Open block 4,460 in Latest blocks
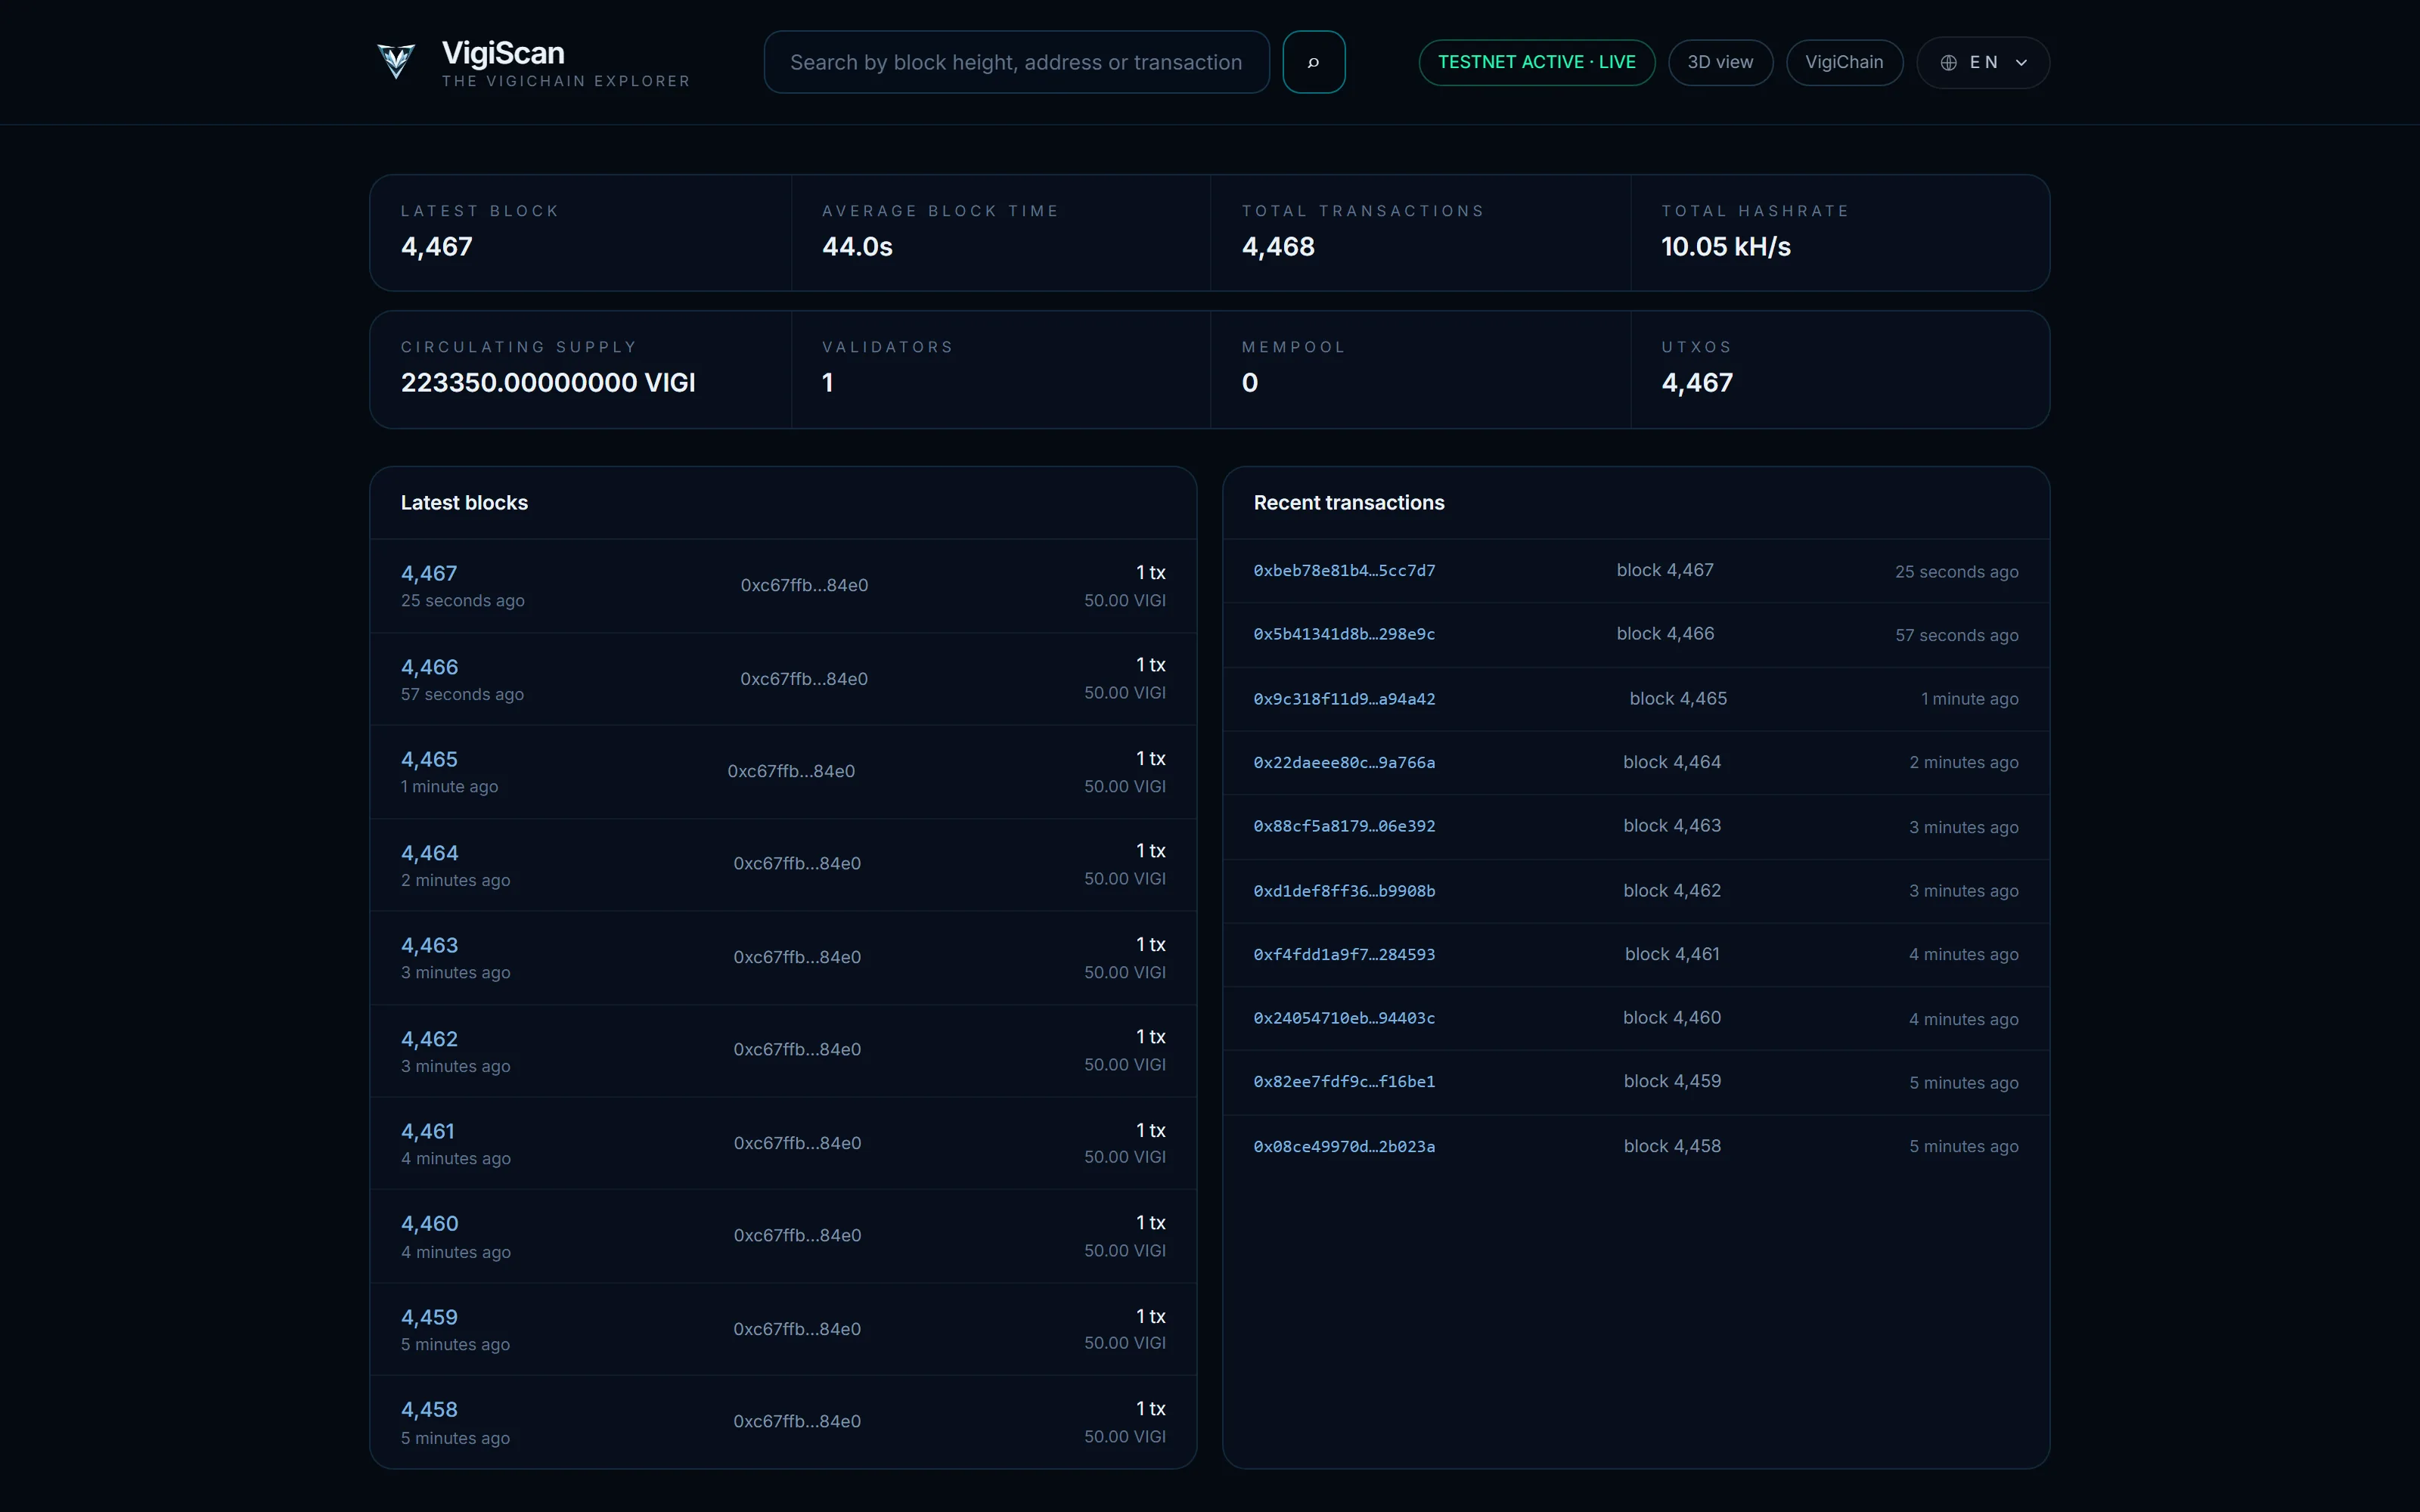This screenshot has height=1512, width=2420. tap(429, 1223)
